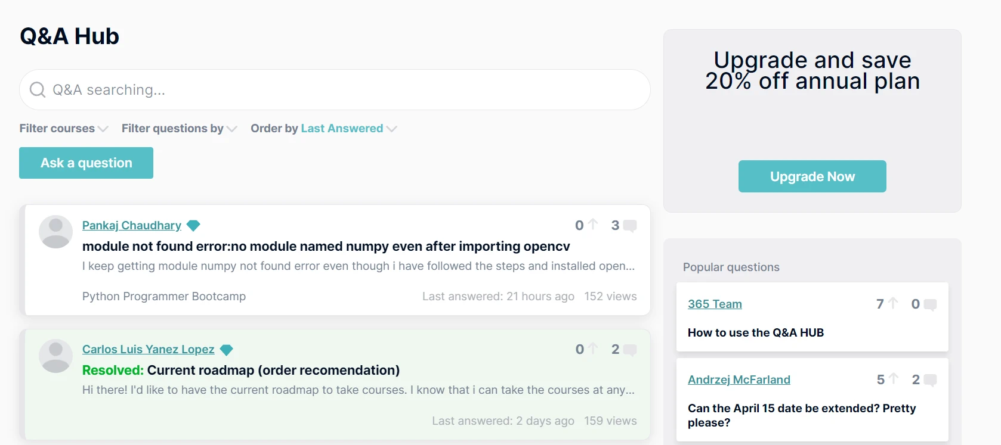Upvote the 365 Team popular question
Screen dimensions: 1001x445
[893, 303]
